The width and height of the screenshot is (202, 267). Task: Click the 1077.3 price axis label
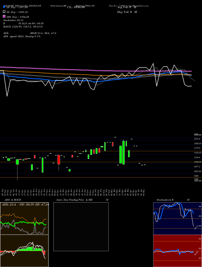point(197,167)
